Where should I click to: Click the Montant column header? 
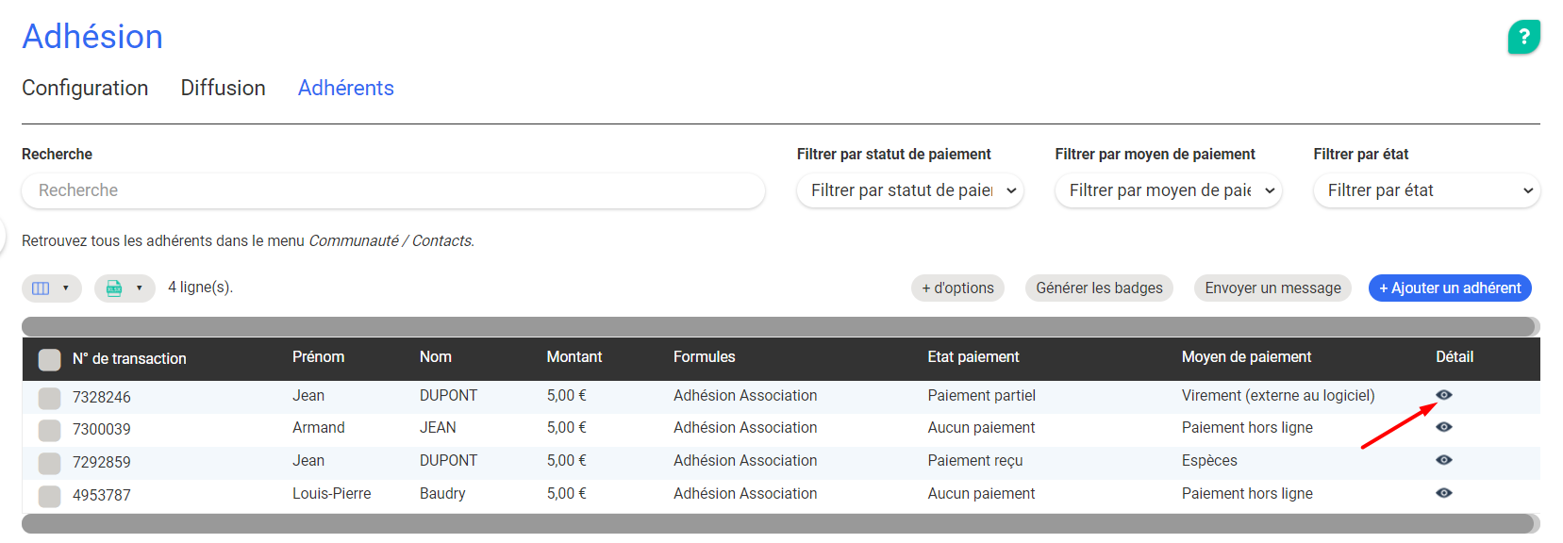(x=574, y=357)
